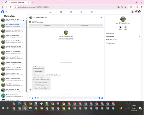Open Trish's 2/1 House For Rent chat
144x115 pixels.
coord(13,74)
